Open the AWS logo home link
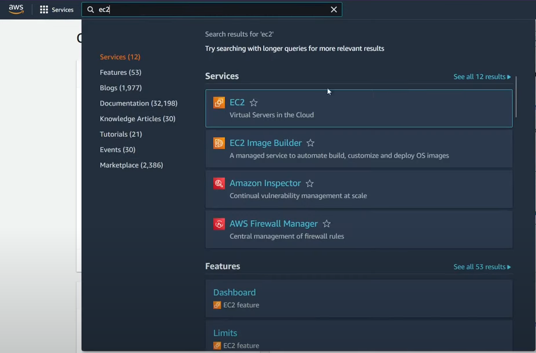Screen dimensions: 536x353 click(x=16, y=9)
